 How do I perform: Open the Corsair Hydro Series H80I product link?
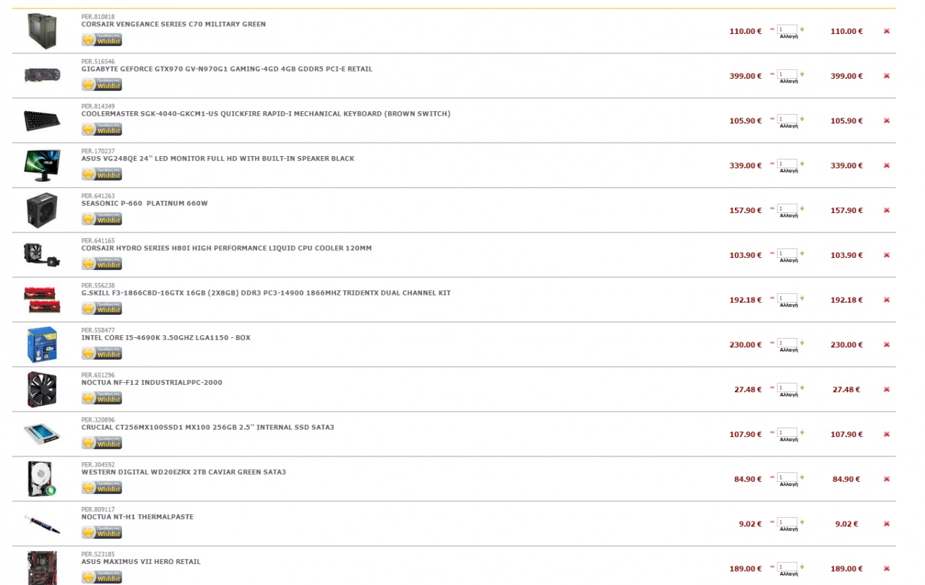[226, 248]
